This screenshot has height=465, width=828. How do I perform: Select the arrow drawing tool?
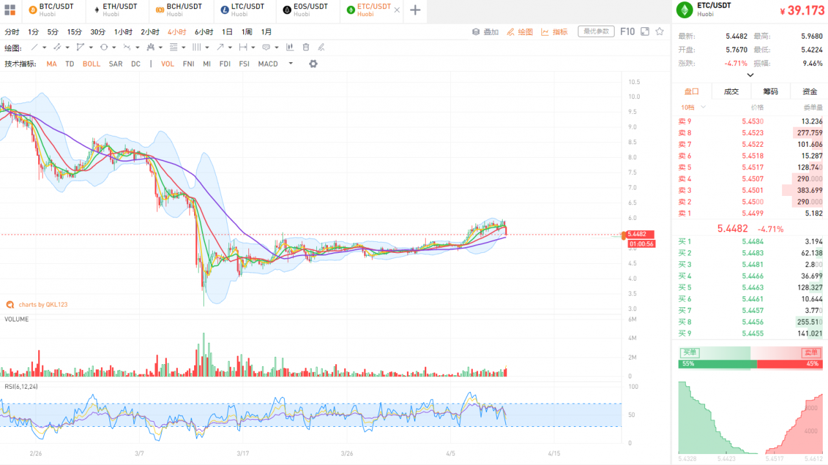click(x=220, y=47)
